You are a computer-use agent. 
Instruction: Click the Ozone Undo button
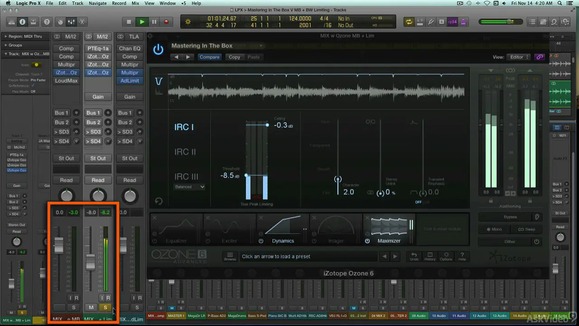click(x=414, y=256)
